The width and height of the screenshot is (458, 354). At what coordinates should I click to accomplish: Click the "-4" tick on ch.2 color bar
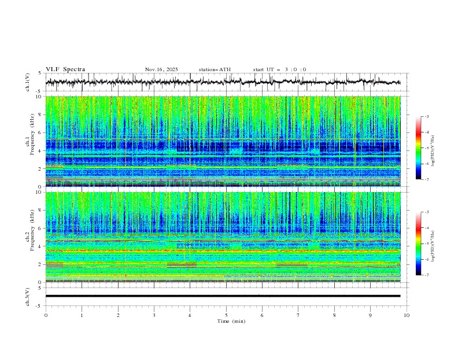[x=427, y=228]
